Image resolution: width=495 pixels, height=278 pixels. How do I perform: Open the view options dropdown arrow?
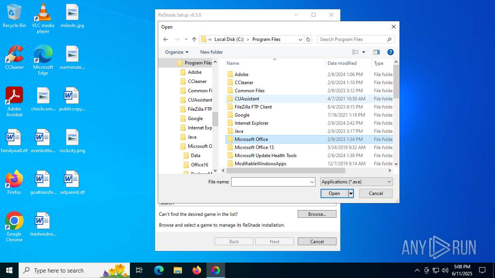[x=364, y=52]
